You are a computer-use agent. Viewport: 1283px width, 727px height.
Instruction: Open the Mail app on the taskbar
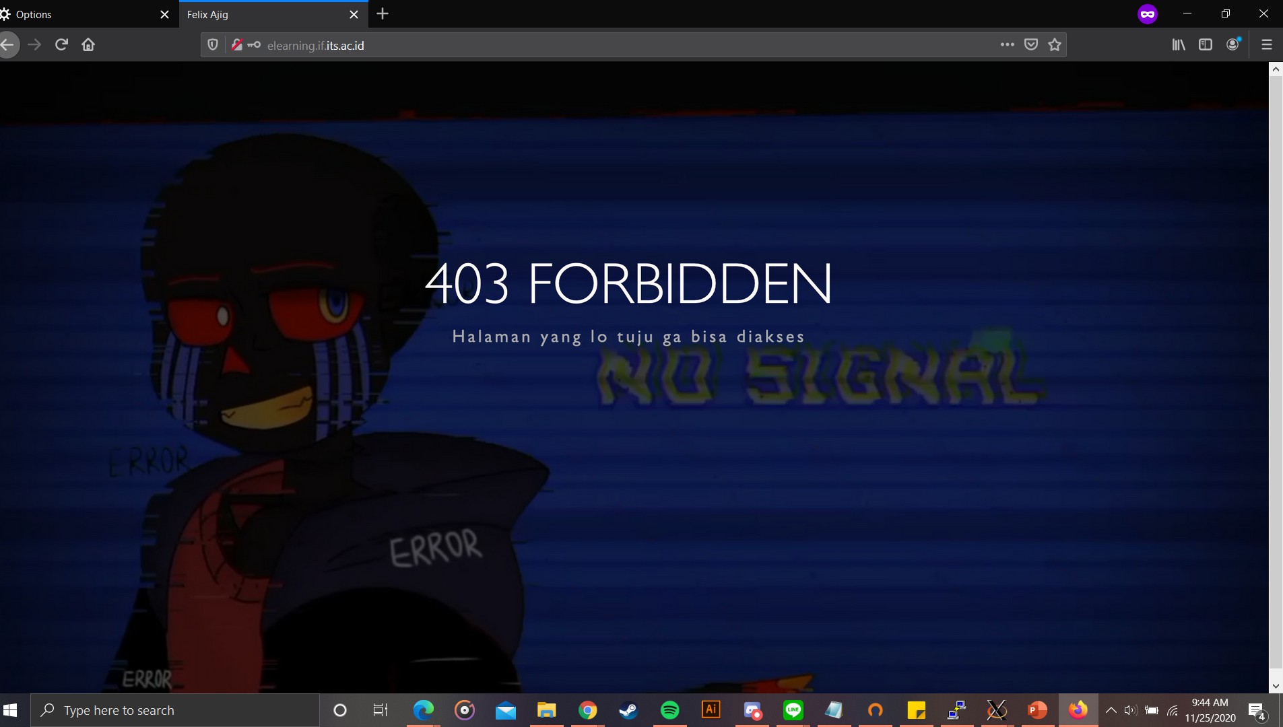pyautogui.click(x=506, y=710)
